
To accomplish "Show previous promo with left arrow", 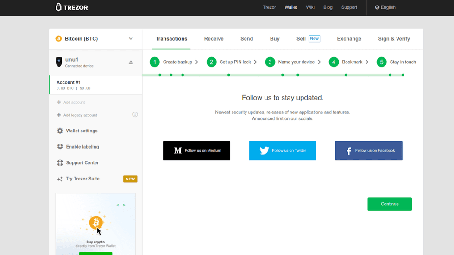I will pos(117,205).
